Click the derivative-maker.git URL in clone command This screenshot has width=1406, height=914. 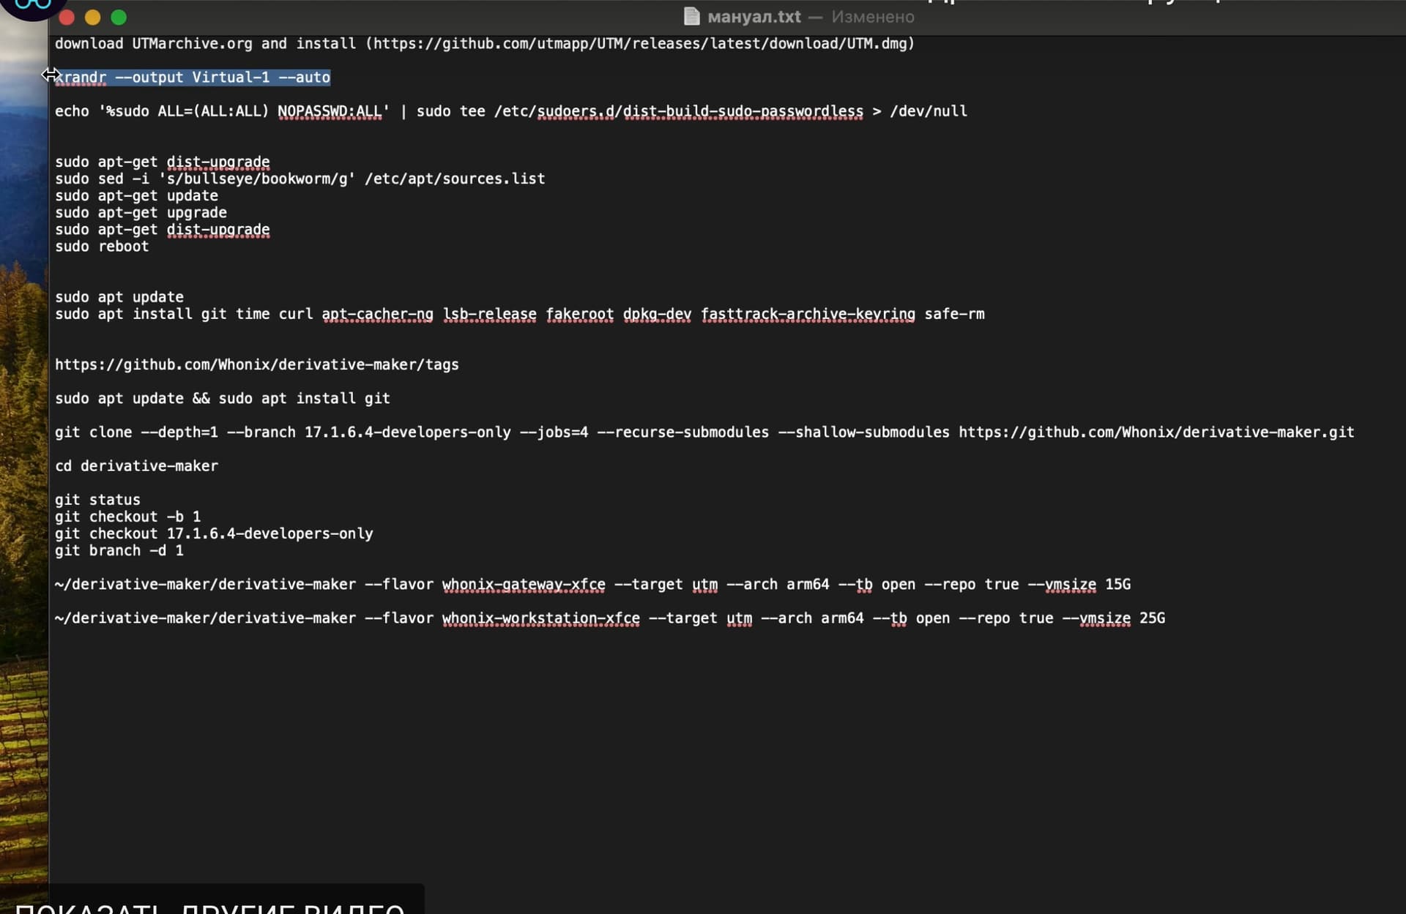pos(1156,432)
